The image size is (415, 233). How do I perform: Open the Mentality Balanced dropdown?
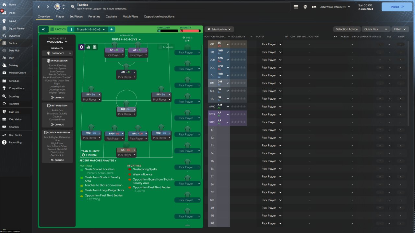pos(57,53)
